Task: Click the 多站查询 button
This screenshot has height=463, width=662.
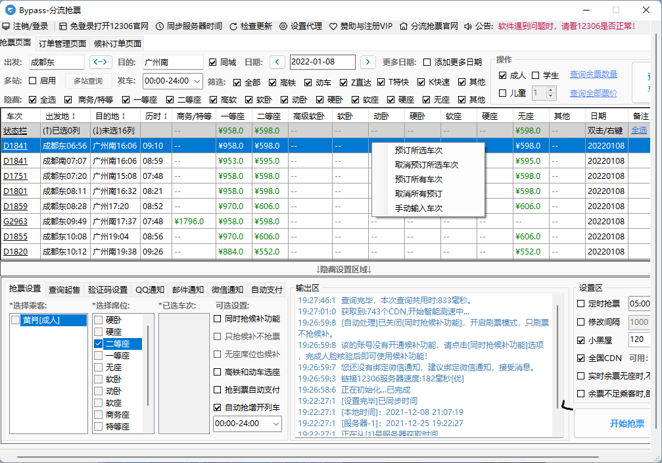Action: click(x=88, y=81)
